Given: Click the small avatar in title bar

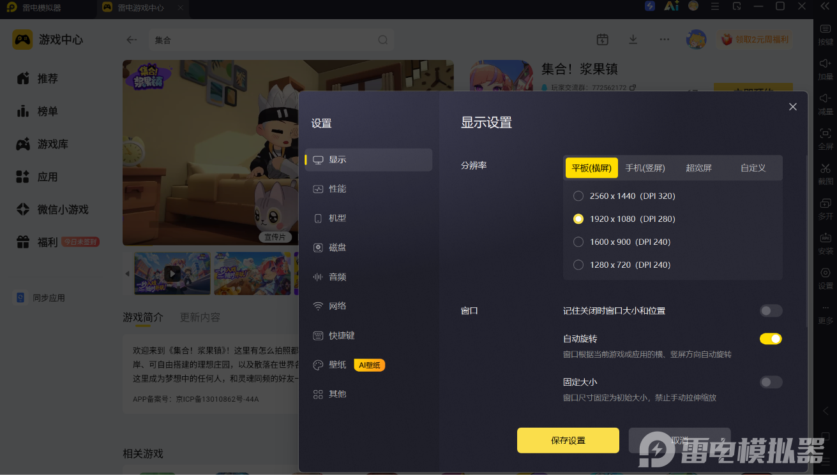Looking at the screenshot, I should click(693, 6).
